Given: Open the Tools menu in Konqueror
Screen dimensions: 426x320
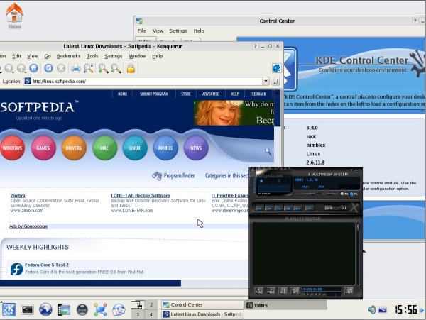Looking at the screenshot, I should click(x=92, y=56).
